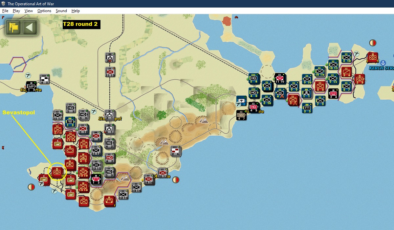Click the back arrow button
Viewport: 394px width, 230px height.
(x=30, y=27)
